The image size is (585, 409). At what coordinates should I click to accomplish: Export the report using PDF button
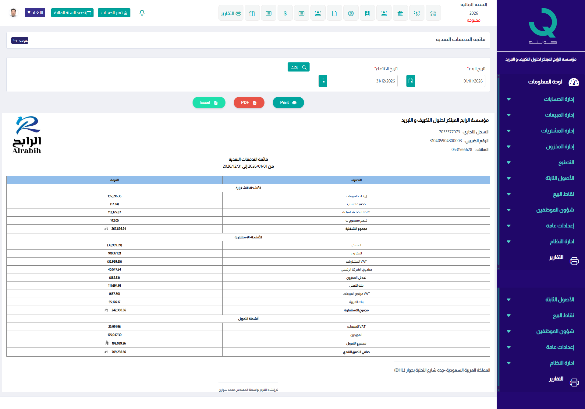tap(249, 103)
